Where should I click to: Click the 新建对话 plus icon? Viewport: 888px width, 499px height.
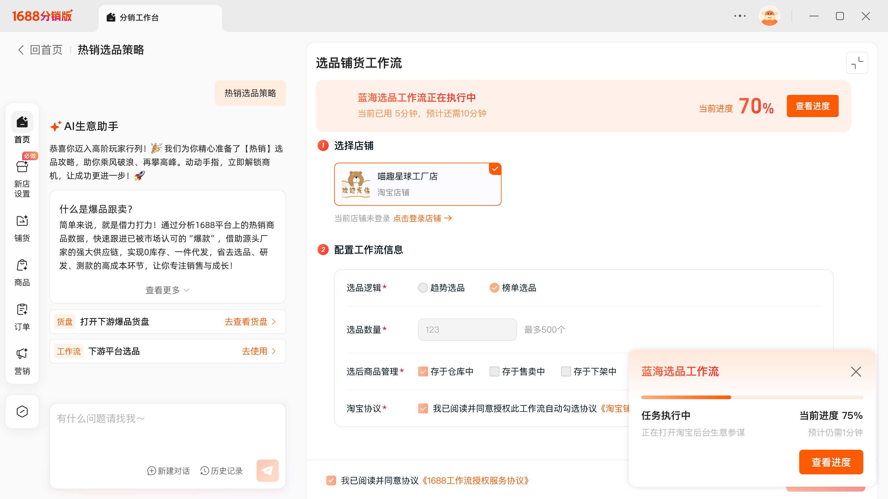tap(151, 471)
